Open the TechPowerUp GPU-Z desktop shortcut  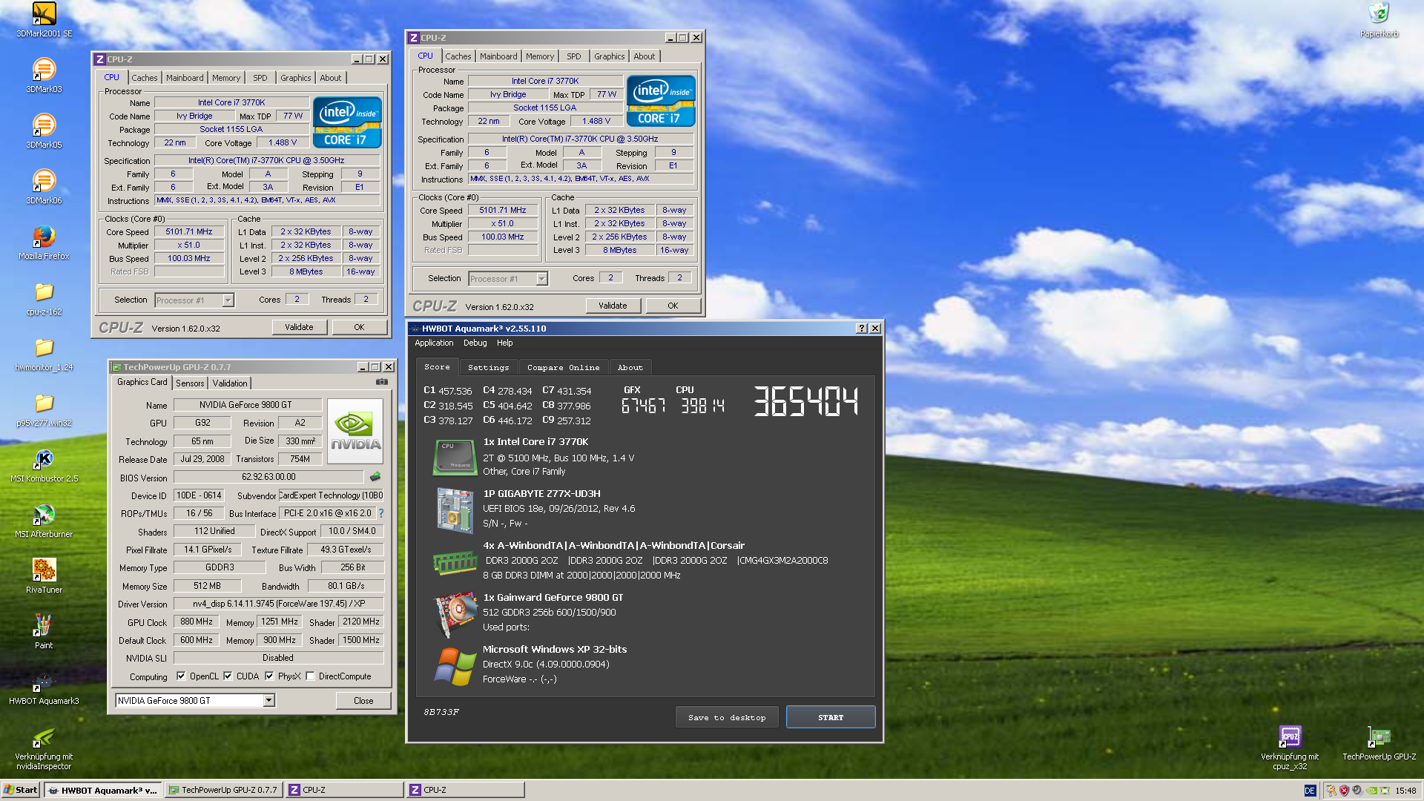tap(1379, 743)
